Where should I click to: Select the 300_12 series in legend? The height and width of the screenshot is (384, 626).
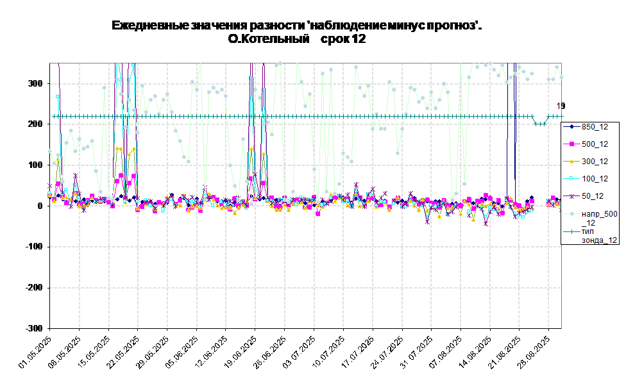point(595,161)
